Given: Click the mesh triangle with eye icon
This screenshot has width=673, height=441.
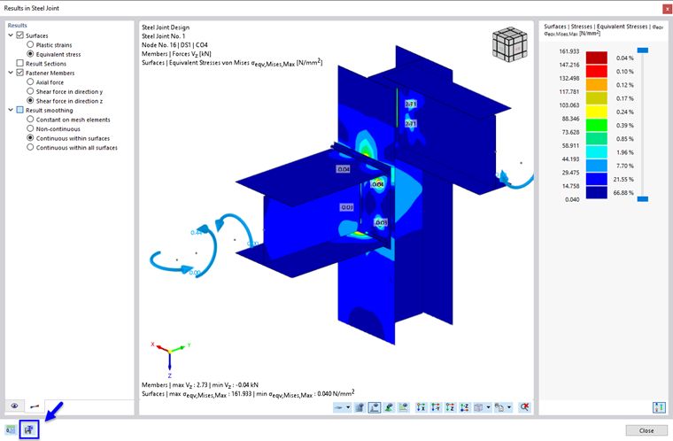Looking at the screenshot, I should point(404,407).
